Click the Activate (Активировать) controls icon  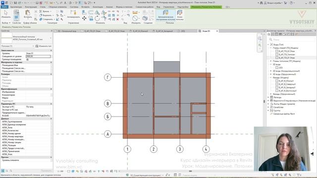[x=73, y=12]
